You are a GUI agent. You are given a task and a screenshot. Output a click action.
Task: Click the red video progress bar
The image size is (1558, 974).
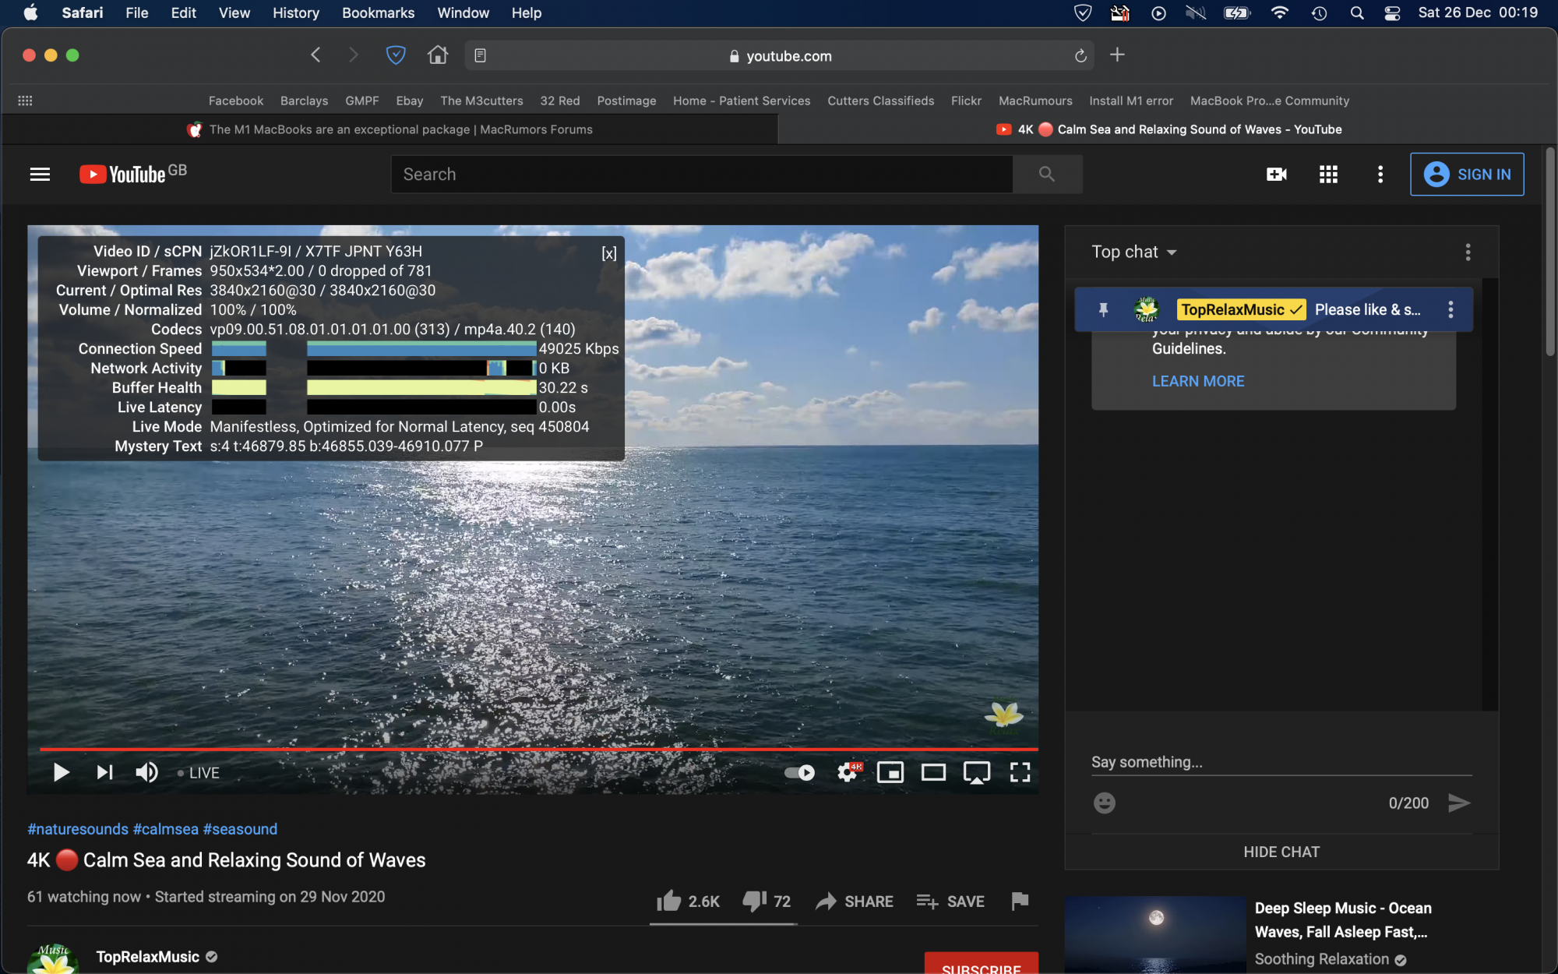click(x=538, y=749)
